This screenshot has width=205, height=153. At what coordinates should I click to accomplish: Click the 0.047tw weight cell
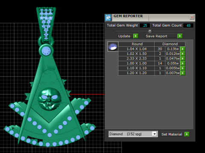click(x=173, y=59)
